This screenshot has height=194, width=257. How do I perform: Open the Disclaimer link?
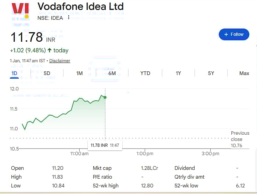click(x=59, y=61)
